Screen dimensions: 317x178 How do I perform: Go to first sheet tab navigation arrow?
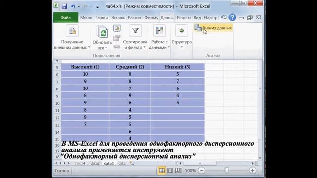56,163
